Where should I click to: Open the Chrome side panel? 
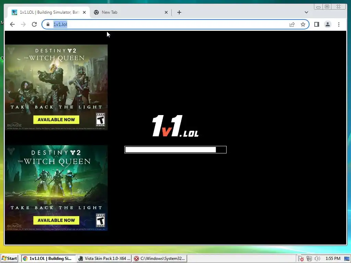click(316, 24)
